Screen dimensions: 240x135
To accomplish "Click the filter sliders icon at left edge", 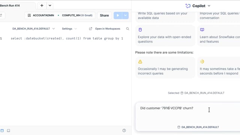I will (1, 15).
